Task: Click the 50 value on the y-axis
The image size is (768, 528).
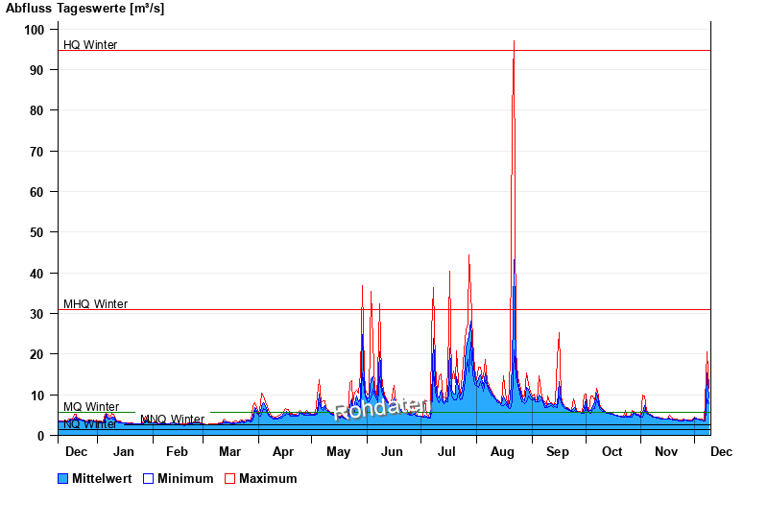Action: coord(37,232)
